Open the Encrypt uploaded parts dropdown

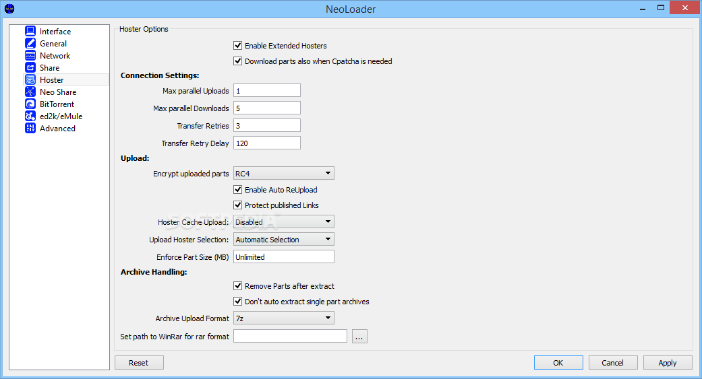[x=284, y=173]
